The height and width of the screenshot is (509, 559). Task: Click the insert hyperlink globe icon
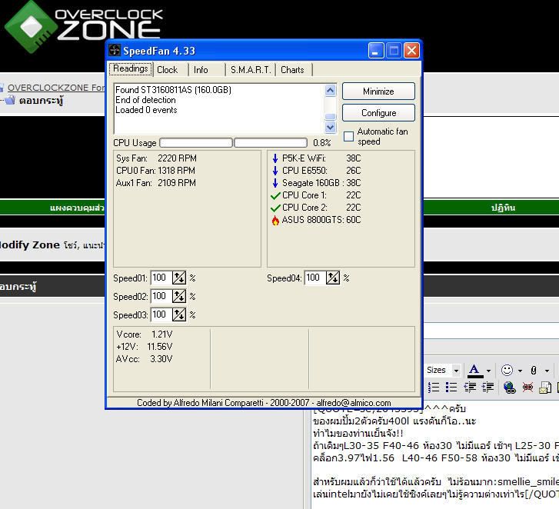(509, 388)
